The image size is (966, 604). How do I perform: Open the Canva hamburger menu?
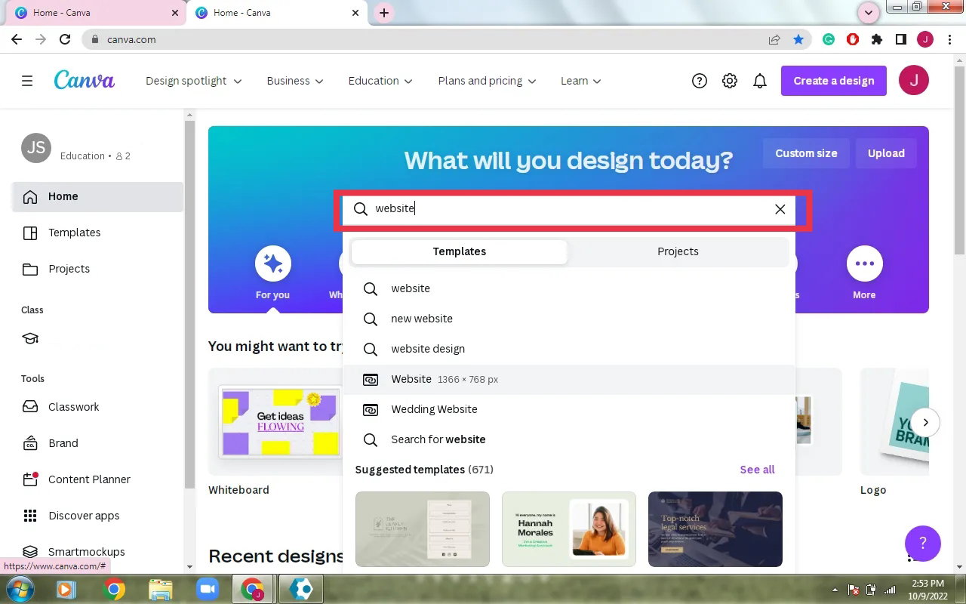coord(27,81)
